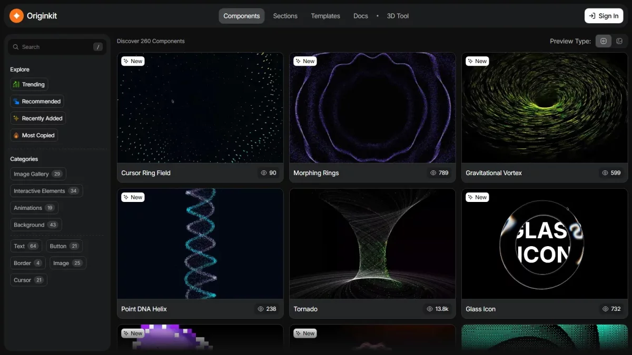Click the eye views icon on Point DNA Helix
632x355 pixels.
point(261,309)
